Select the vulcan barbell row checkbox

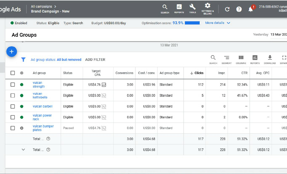point(13,106)
